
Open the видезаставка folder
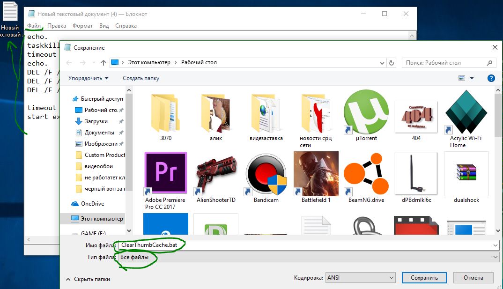[x=266, y=116]
